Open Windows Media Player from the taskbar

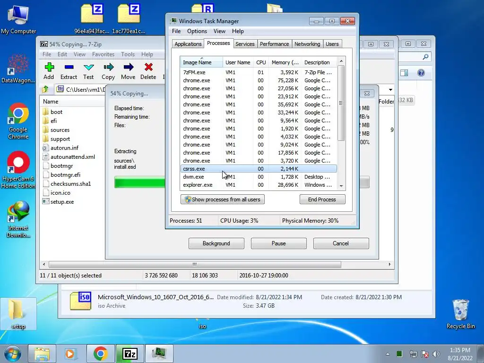(x=70, y=354)
